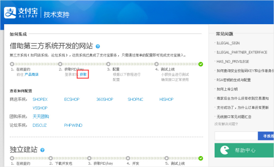Open DISCUZ forum system guide

point(40,125)
